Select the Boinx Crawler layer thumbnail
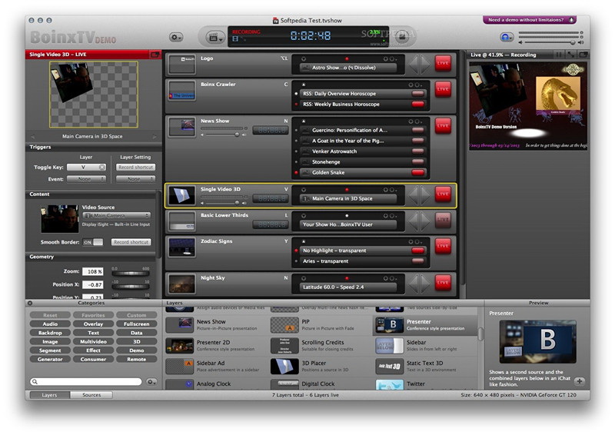This screenshot has height=435, width=615. (x=181, y=91)
